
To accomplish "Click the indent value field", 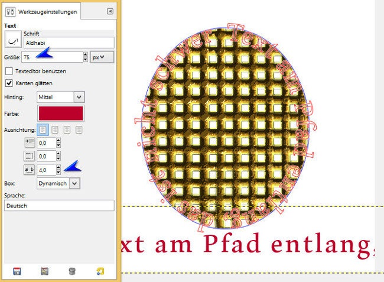I will pos(47,143).
